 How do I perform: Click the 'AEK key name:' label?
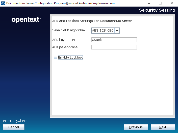pos(64,40)
